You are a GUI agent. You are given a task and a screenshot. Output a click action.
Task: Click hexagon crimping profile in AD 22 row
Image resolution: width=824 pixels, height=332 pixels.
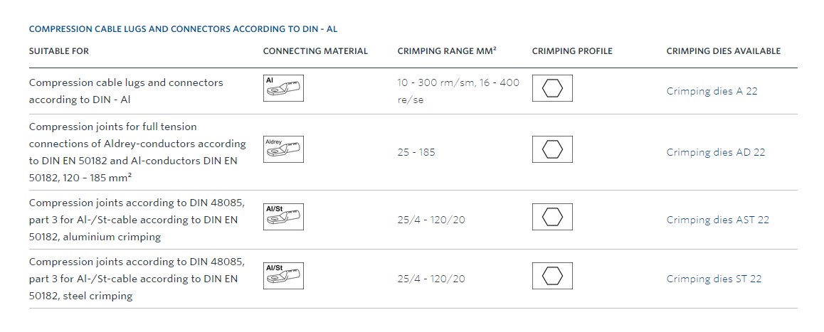click(552, 149)
